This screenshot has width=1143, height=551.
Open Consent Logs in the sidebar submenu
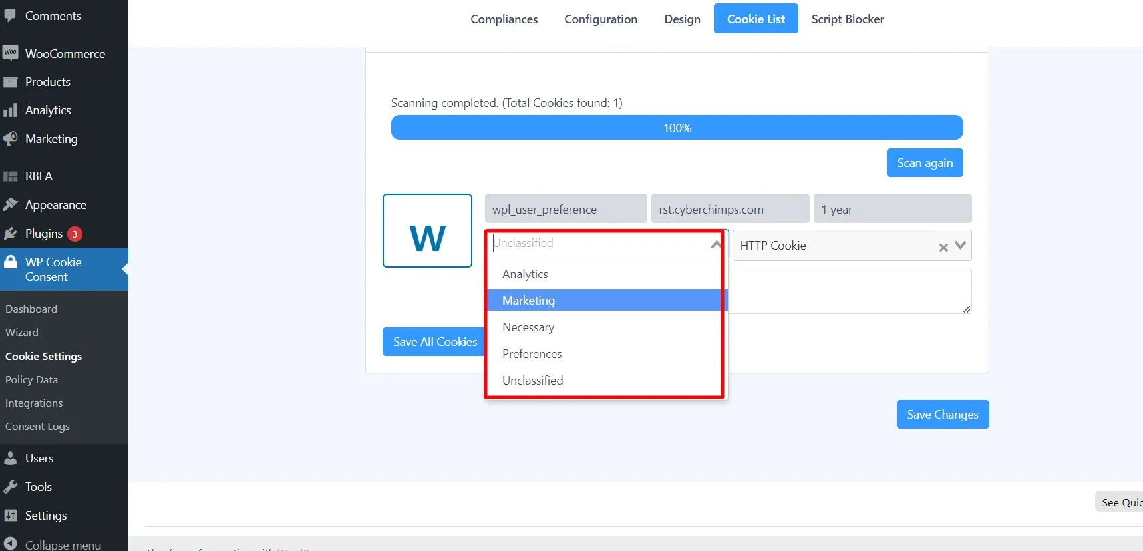tap(37, 427)
